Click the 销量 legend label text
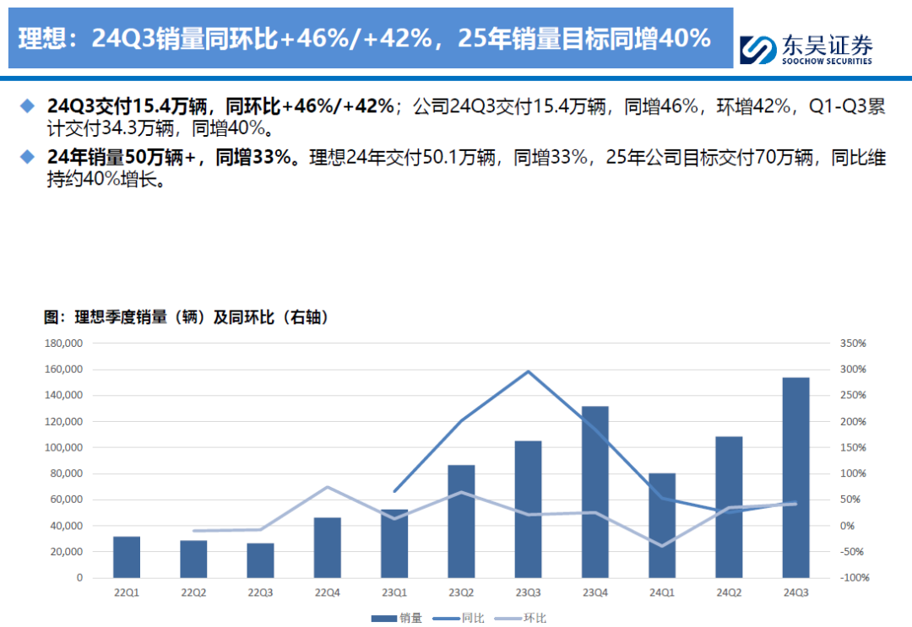 (x=410, y=619)
